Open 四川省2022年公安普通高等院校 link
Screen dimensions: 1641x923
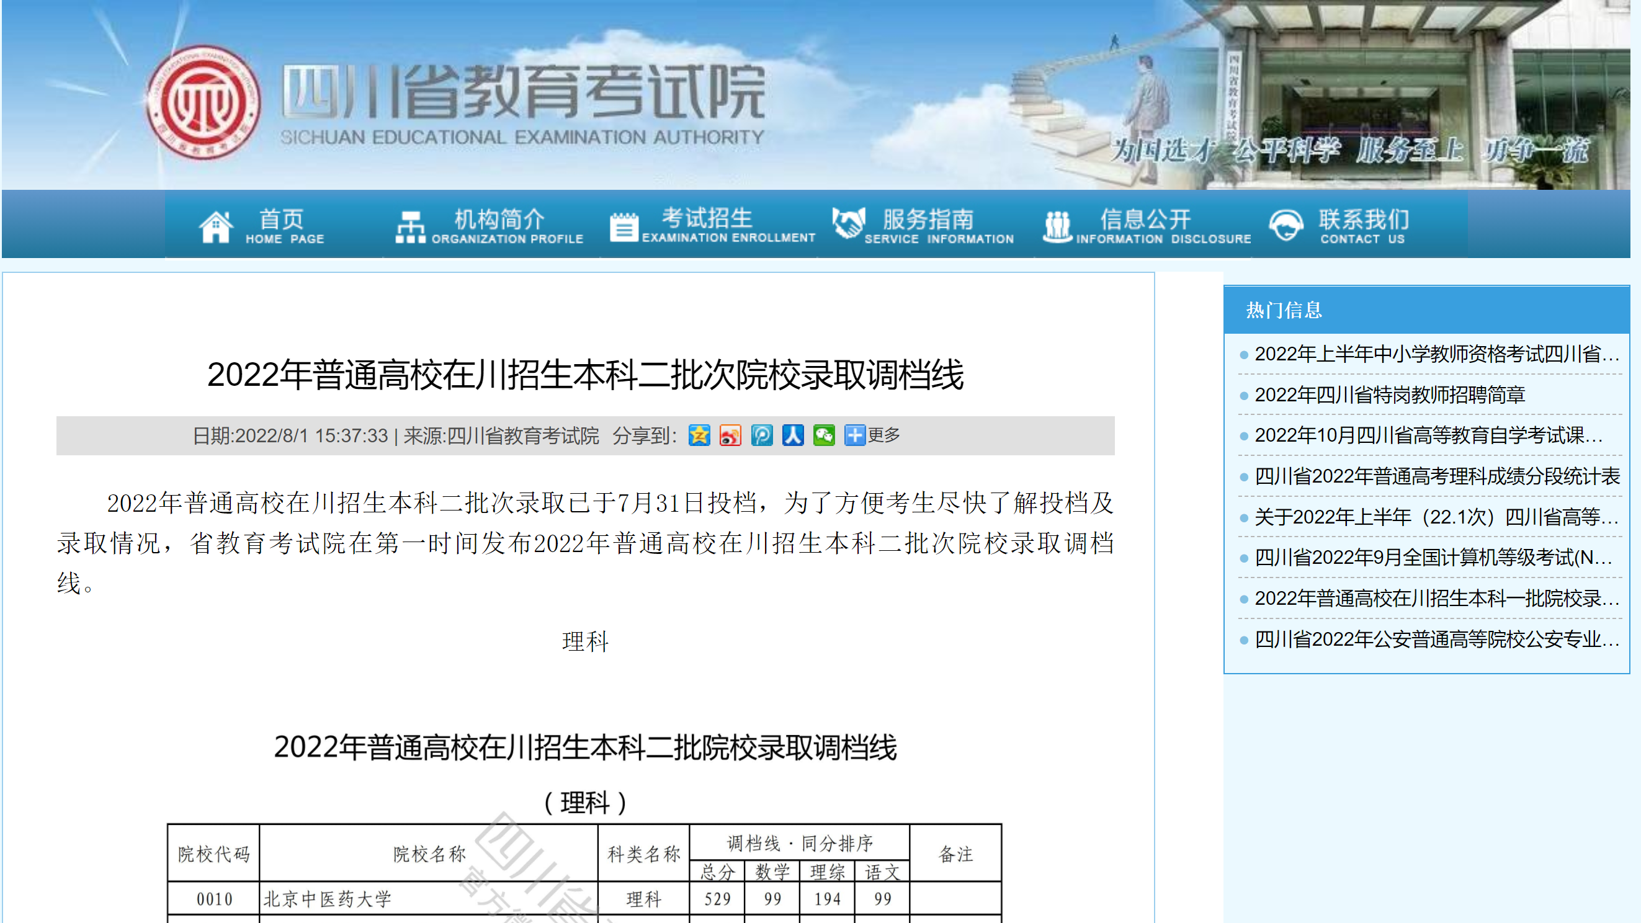pyautogui.click(x=1436, y=640)
